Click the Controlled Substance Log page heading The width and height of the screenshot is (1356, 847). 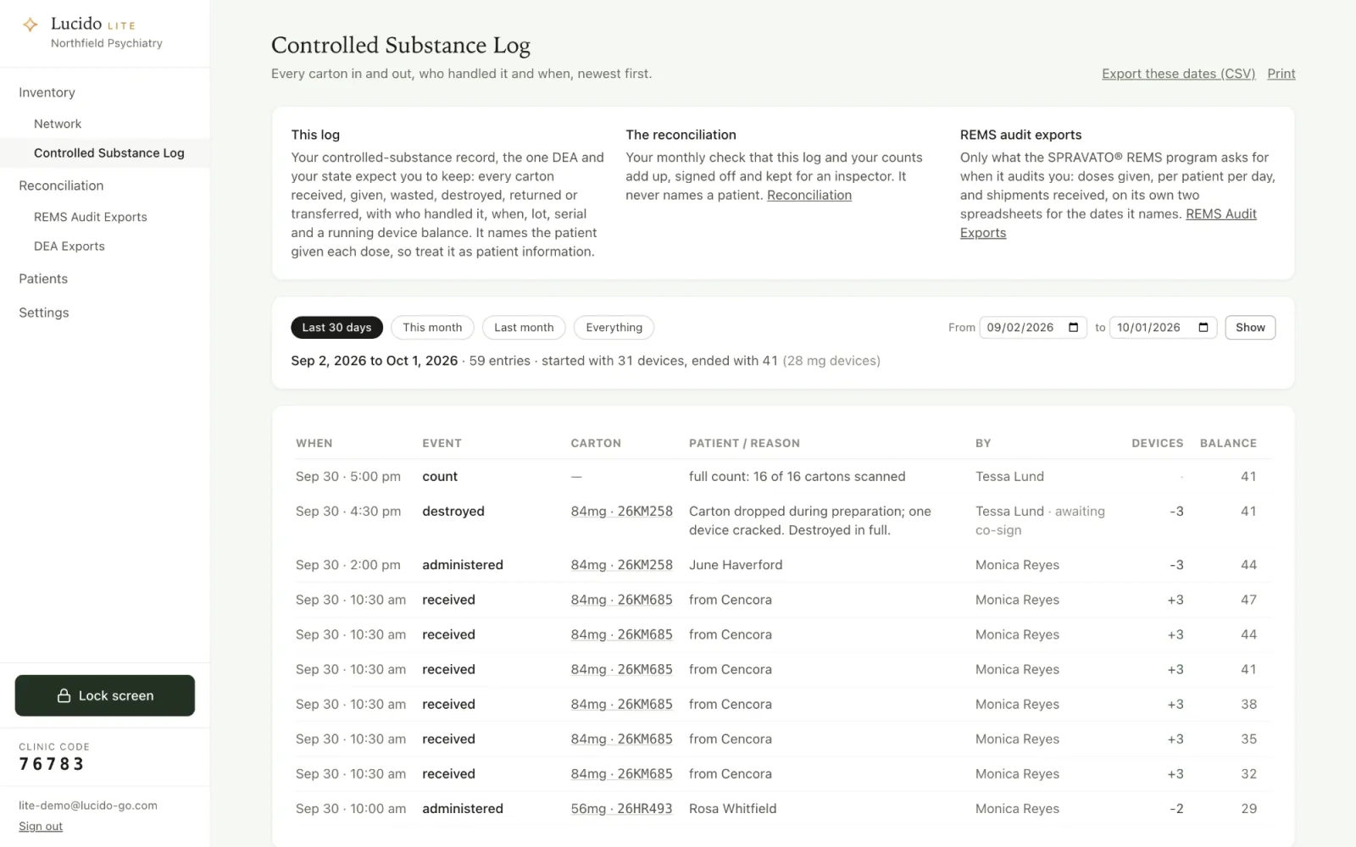pos(400,45)
